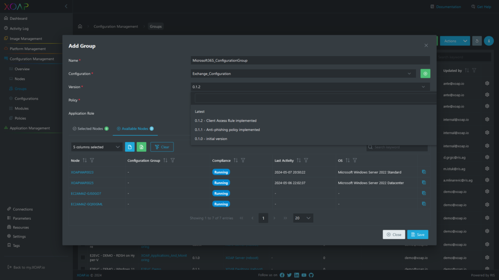The width and height of the screenshot is (499, 280).
Task: Sort the table by the OS column
Action: tap(347, 160)
